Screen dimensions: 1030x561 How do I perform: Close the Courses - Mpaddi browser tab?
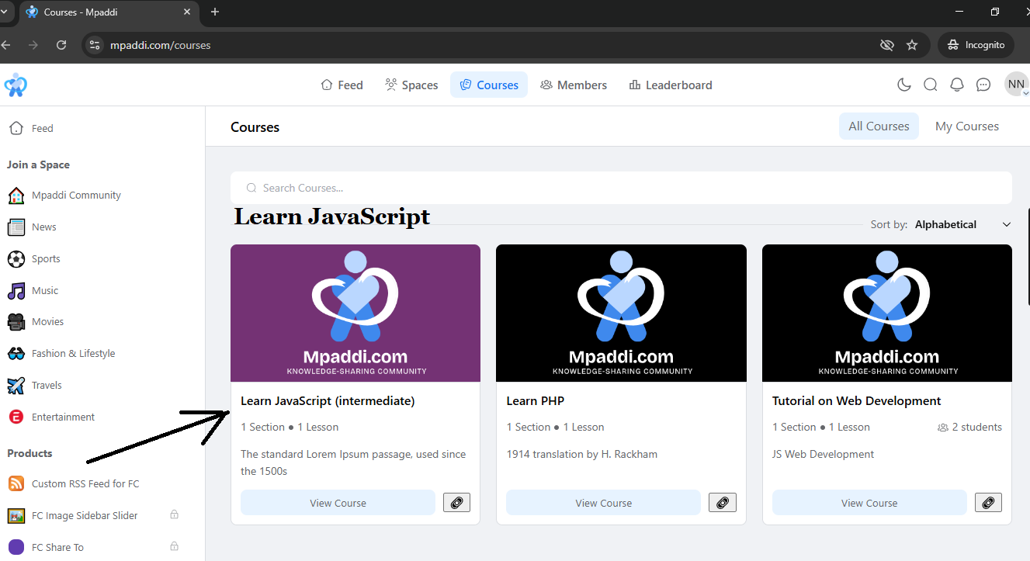point(186,12)
